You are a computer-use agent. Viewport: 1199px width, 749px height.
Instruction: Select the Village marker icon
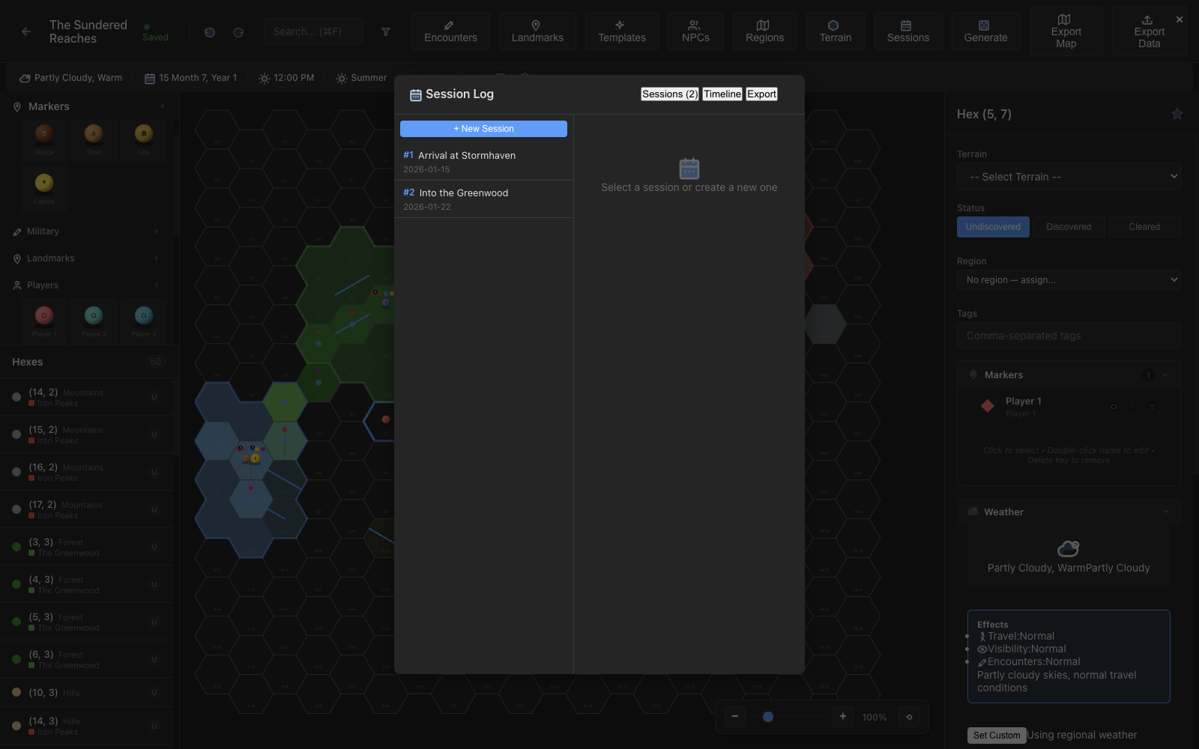pyautogui.click(x=44, y=139)
